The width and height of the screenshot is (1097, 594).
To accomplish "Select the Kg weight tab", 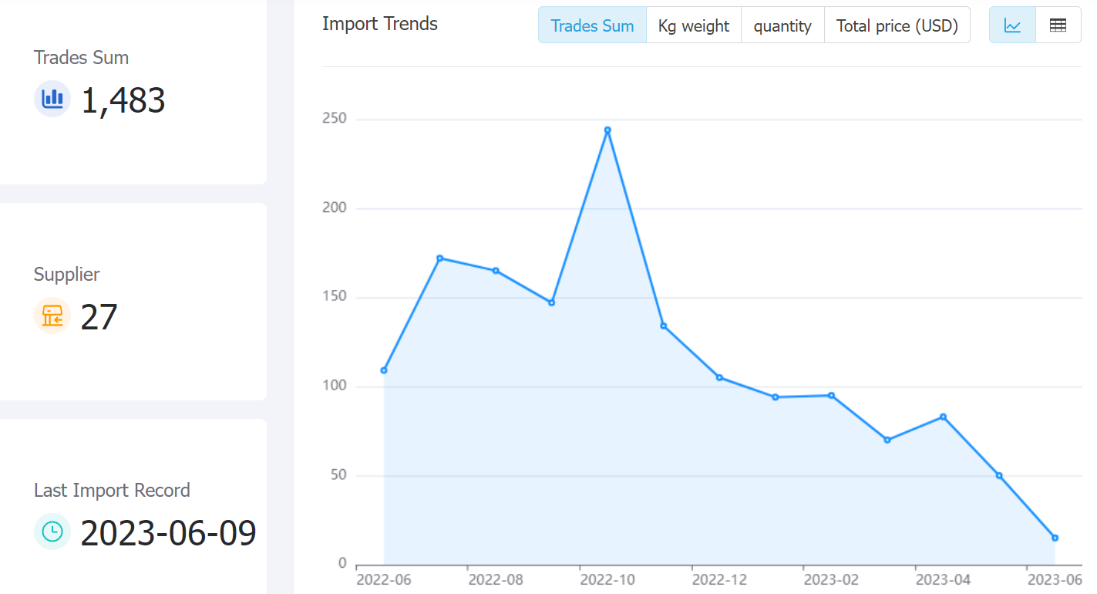I will click(694, 25).
